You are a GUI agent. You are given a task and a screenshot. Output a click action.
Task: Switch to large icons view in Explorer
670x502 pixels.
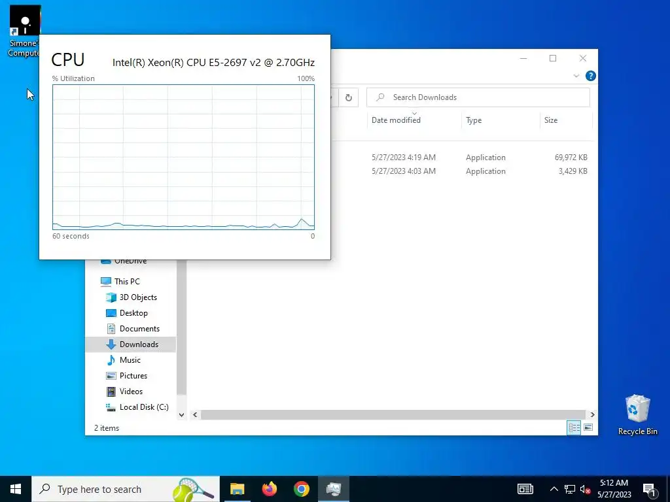point(588,427)
